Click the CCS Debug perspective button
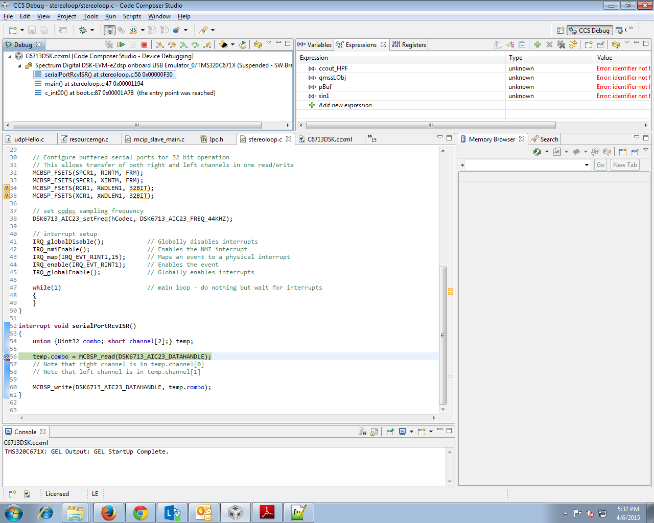 pos(589,31)
